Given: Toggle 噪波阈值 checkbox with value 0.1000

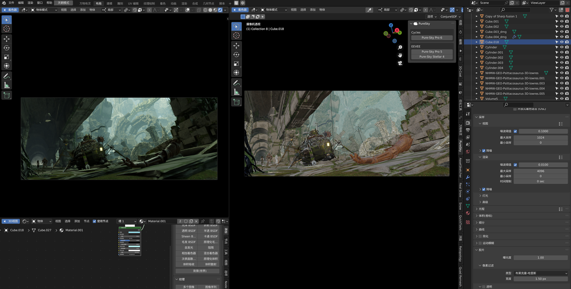Looking at the screenshot, I should pyautogui.click(x=515, y=131).
